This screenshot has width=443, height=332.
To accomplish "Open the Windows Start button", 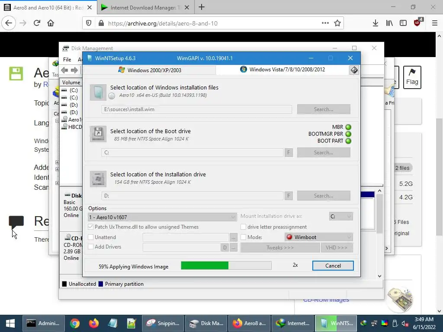I will [x=10, y=323].
